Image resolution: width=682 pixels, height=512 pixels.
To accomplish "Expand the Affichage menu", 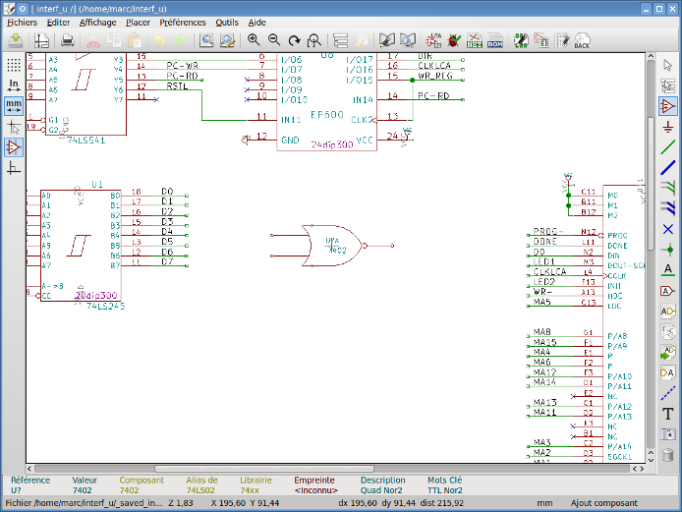I will click(x=97, y=22).
